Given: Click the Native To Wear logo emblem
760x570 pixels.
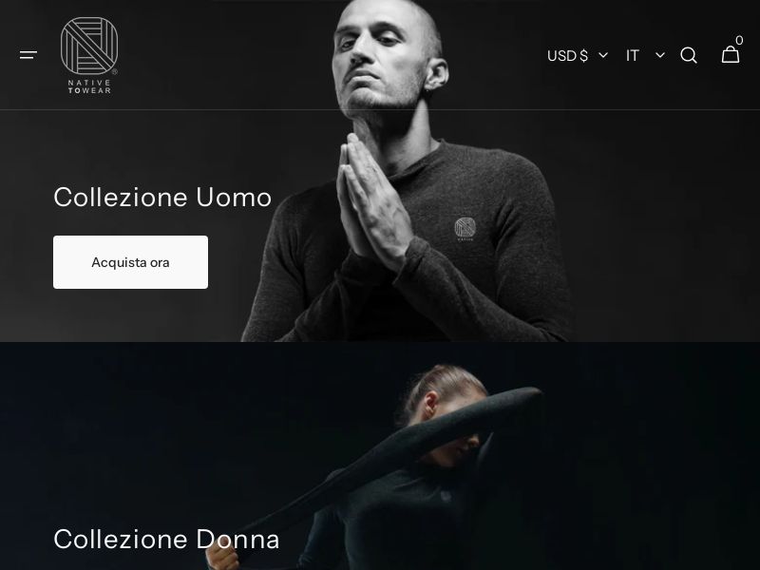Looking at the screenshot, I should (89, 46).
